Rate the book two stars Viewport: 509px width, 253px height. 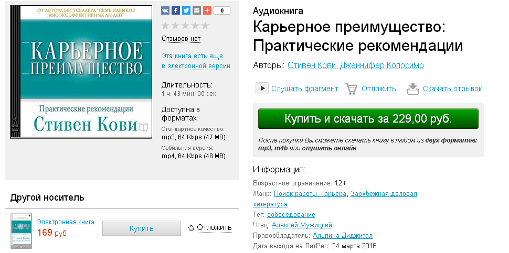tap(175, 26)
